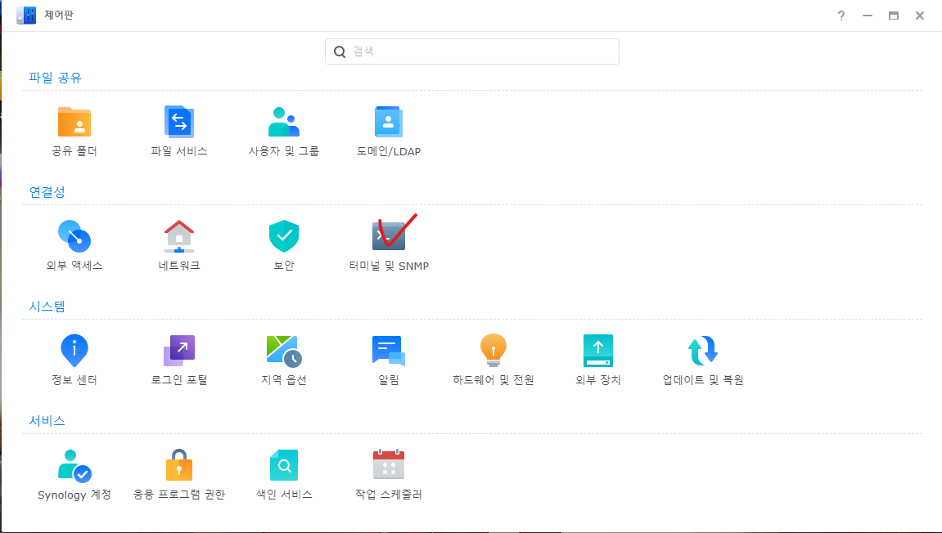The width and height of the screenshot is (942, 533).
Task: Open 지역 옵션 regional options
Action: 284,351
